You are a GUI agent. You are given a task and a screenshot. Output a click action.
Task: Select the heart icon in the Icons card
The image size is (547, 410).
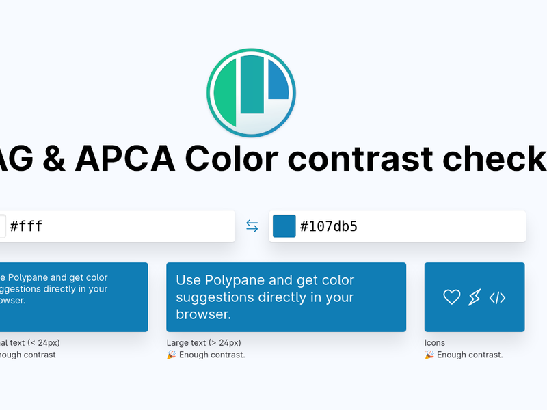click(x=452, y=297)
